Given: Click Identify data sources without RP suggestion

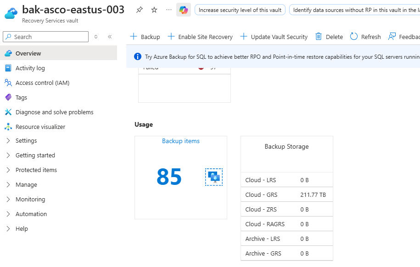Looking at the screenshot, I should tap(355, 10).
